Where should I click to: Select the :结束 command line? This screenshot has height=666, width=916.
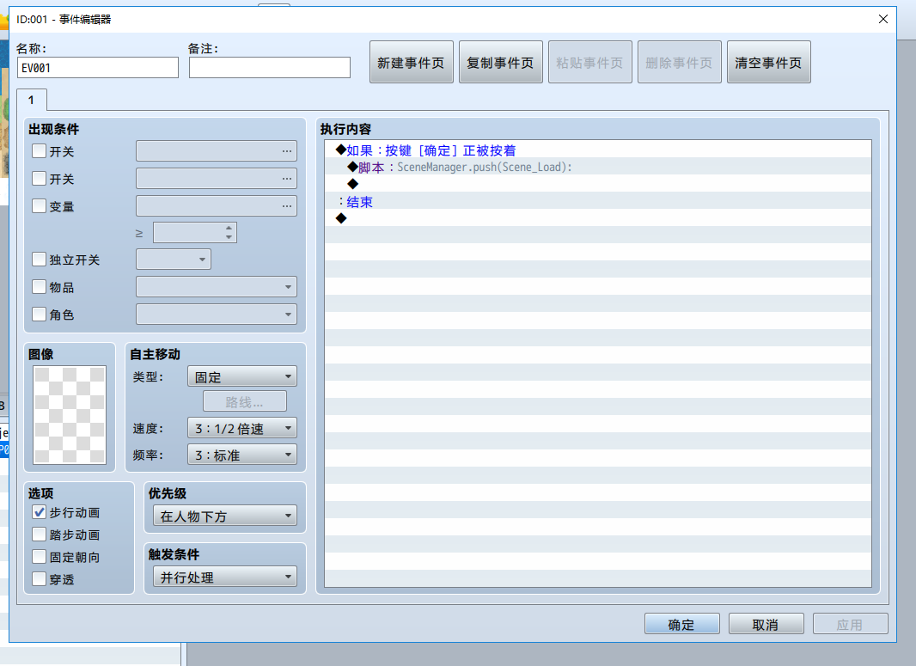click(x=597, y=202)
